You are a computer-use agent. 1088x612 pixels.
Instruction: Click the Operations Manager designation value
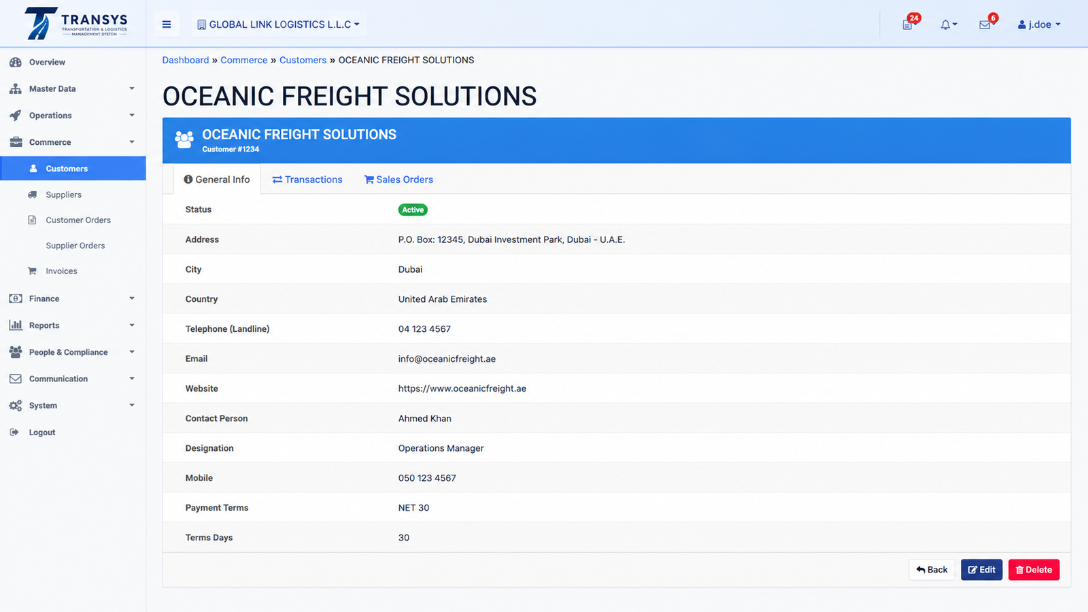[x=441, y=448]
